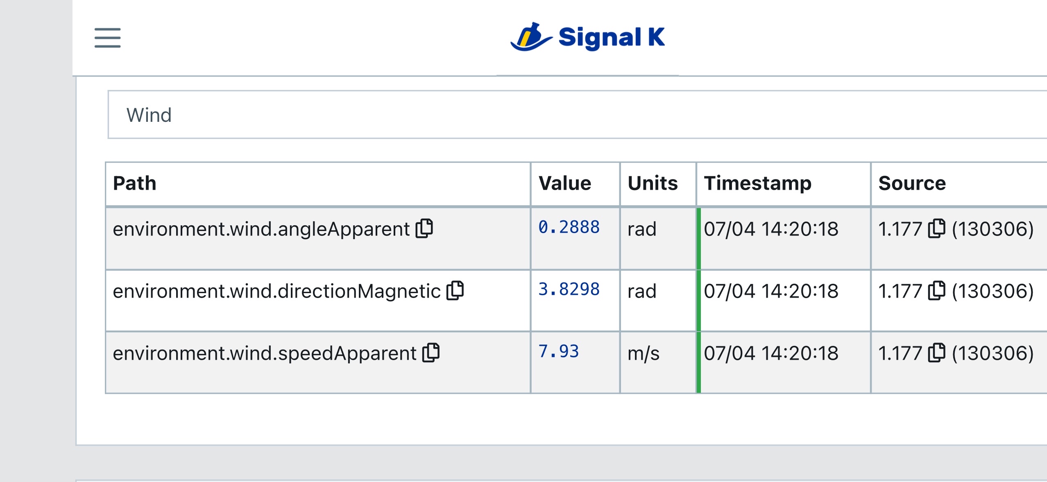Select the 7.93 speedApparent value

pos(559,352)
